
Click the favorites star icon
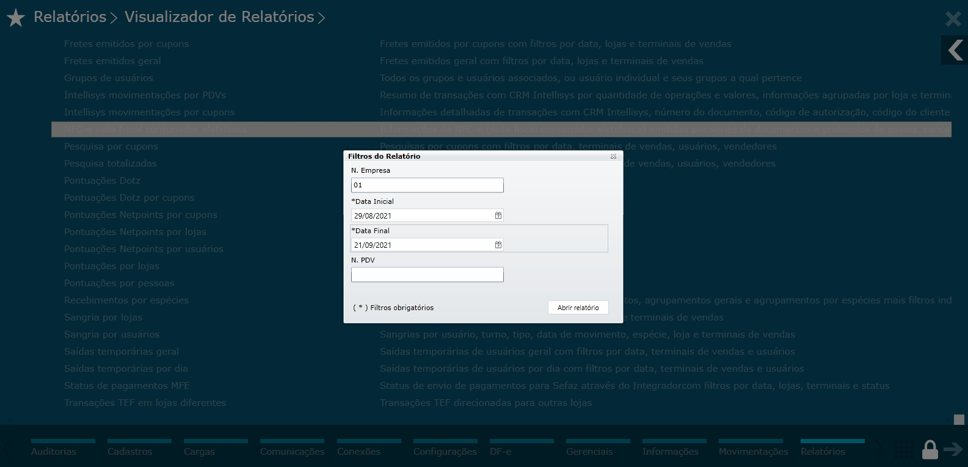pyautogui.click(x=16, y=18)
